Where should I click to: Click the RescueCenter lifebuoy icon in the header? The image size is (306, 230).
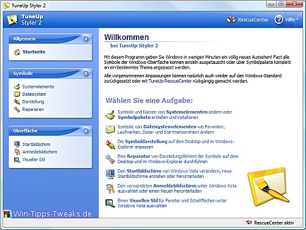231,20
